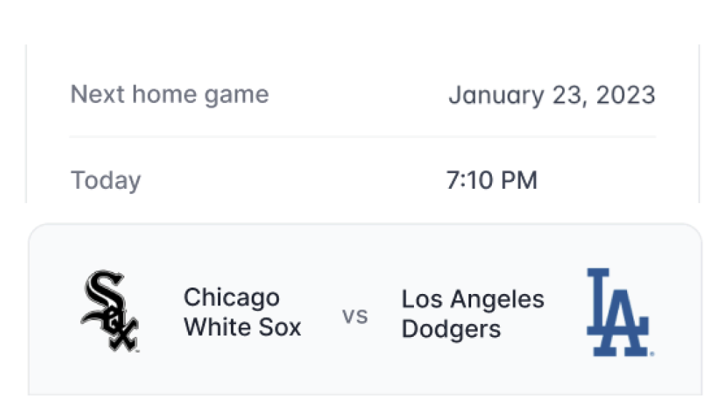
Task: Click the Chicago White Sox logo
Action: tap(109, 310)
